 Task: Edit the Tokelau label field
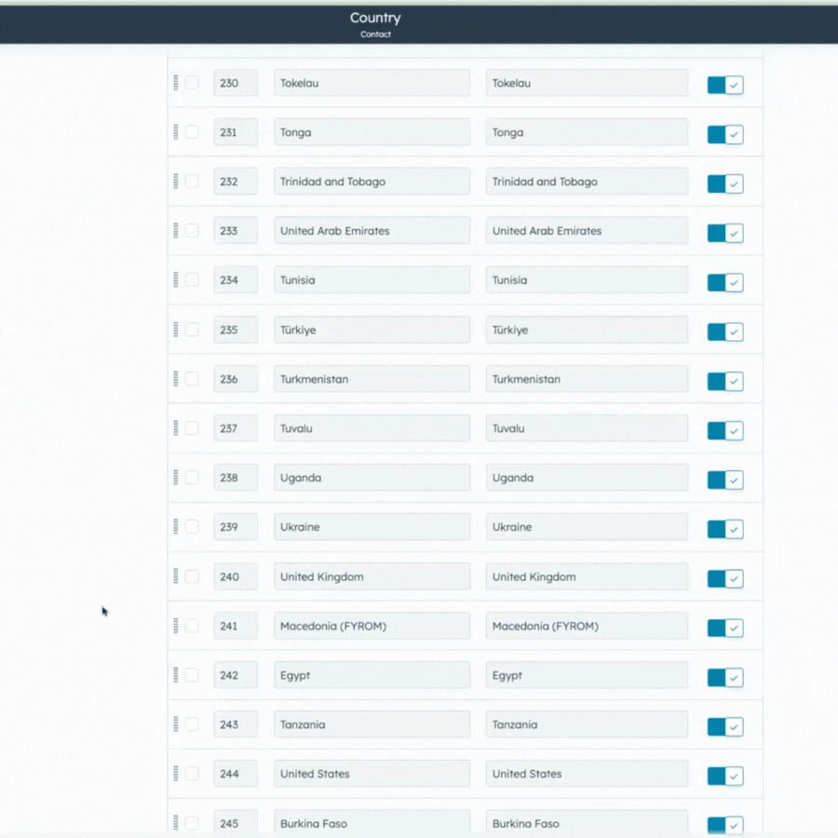[x=372, y=83]
